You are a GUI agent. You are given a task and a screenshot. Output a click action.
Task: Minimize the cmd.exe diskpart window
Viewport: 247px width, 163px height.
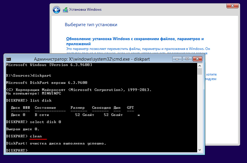(177, 59)
